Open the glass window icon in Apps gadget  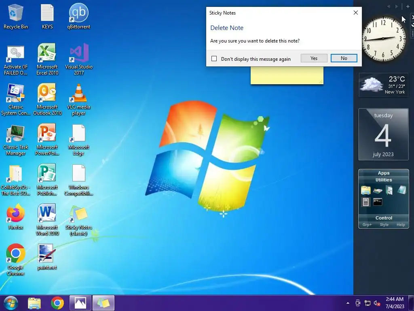(x=401, y=190)
